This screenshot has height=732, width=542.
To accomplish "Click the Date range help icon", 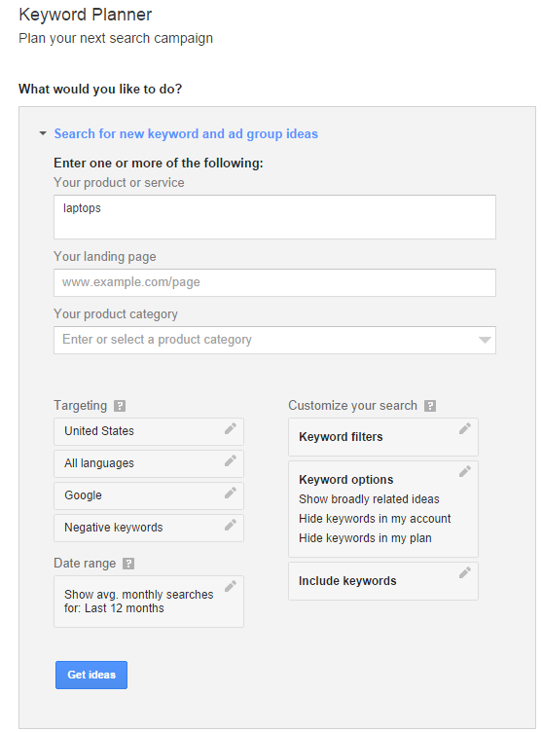I will pos(128,564).
